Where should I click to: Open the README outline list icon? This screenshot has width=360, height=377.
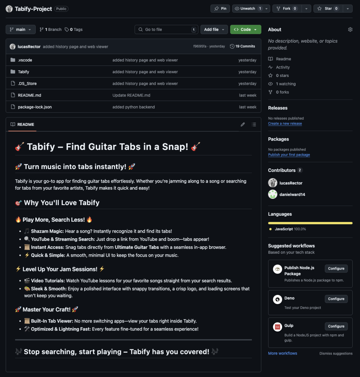point(254,124)
